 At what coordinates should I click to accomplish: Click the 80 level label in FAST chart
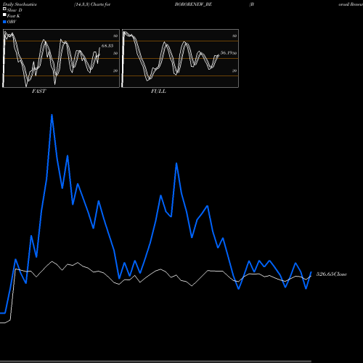115,36
